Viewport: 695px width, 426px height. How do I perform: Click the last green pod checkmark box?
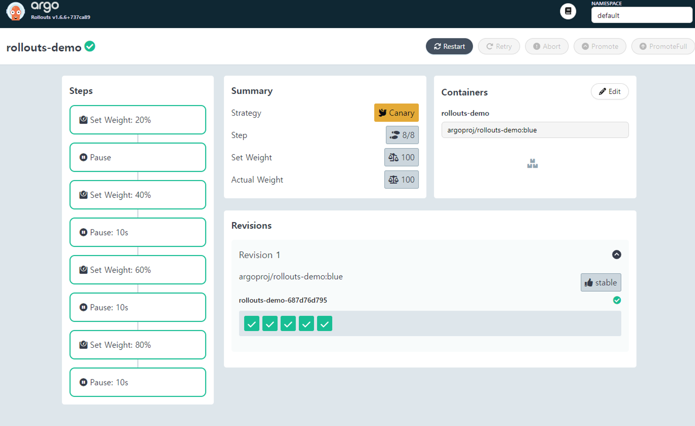325,324
